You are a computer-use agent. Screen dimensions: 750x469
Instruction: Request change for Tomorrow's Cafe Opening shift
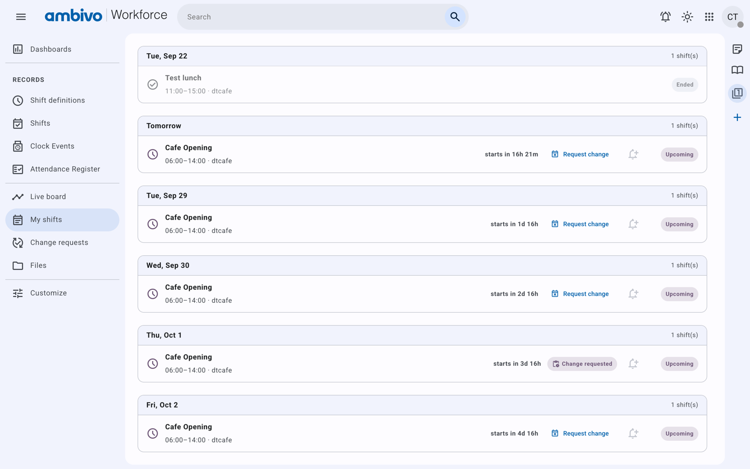[x=580, y=154]
